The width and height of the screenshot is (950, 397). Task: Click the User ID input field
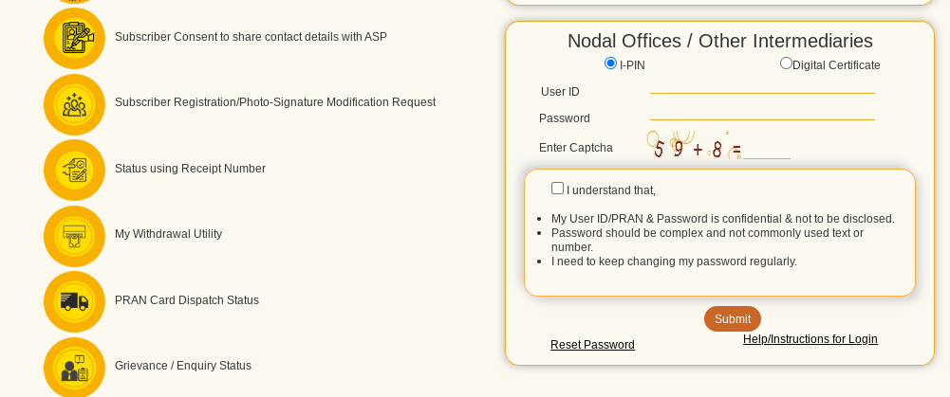762,85
